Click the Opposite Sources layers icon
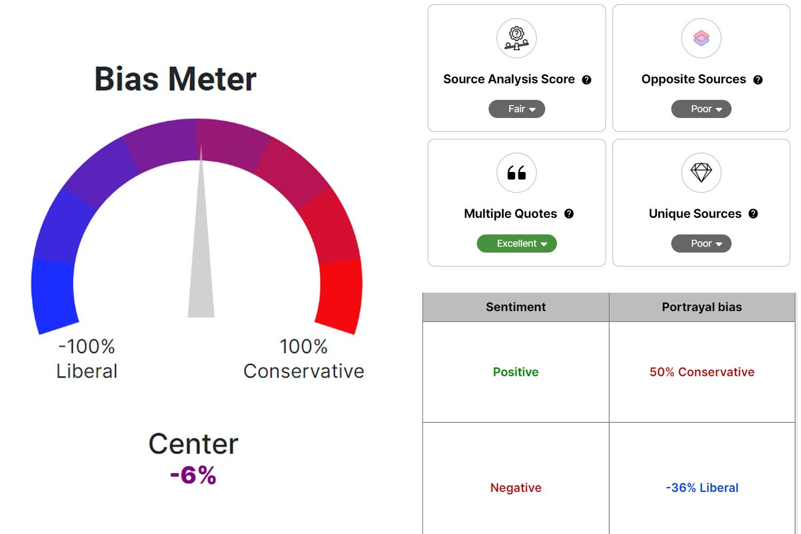801x534 pixels. tap(701, 38)
